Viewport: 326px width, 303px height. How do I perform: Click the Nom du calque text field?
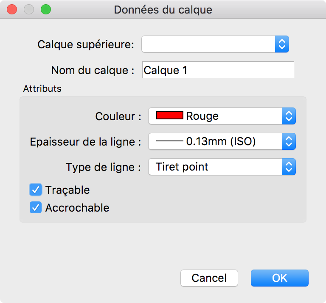click(x=218, y=70)
